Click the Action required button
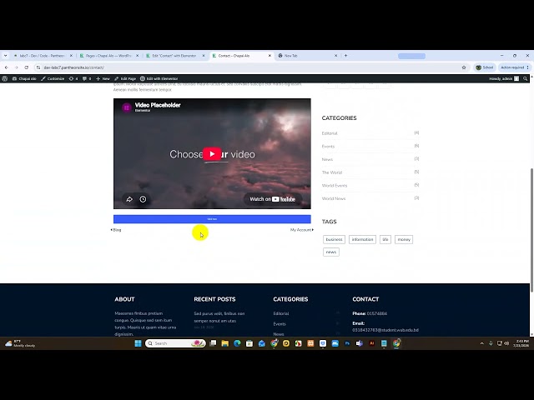Image resolution: width=534 pixels, height=400 pixels. click(x=514, y=67)
